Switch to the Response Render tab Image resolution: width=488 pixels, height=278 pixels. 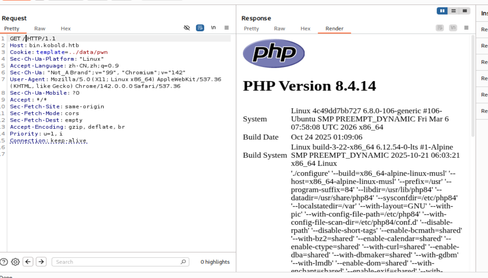[335, 28]
